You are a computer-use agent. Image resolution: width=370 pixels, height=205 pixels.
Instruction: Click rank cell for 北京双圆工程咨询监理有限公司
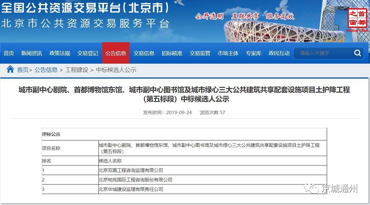(x=70, y=170)
